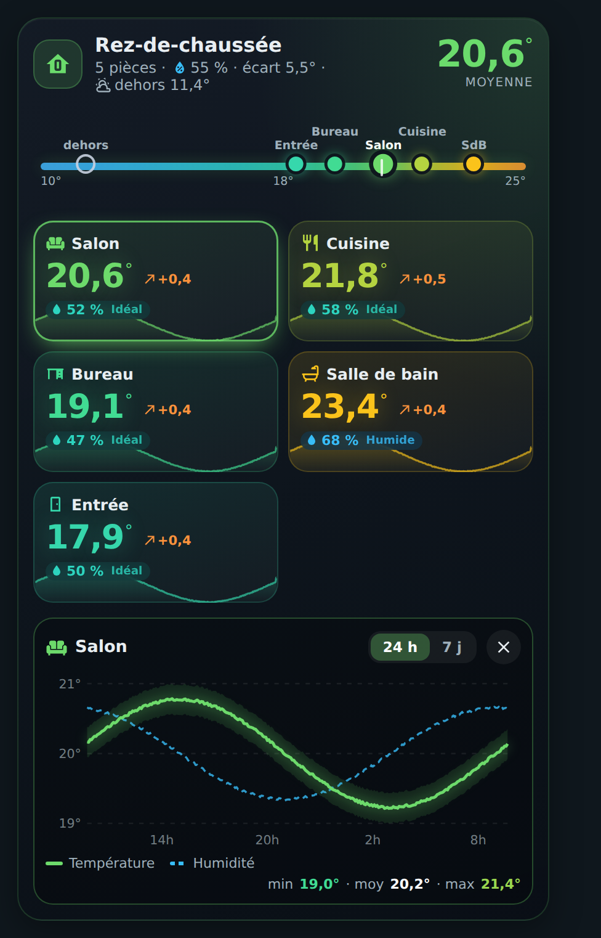Click the 23,4° temperature reading

pyautogui.click(x=345, y=407)
